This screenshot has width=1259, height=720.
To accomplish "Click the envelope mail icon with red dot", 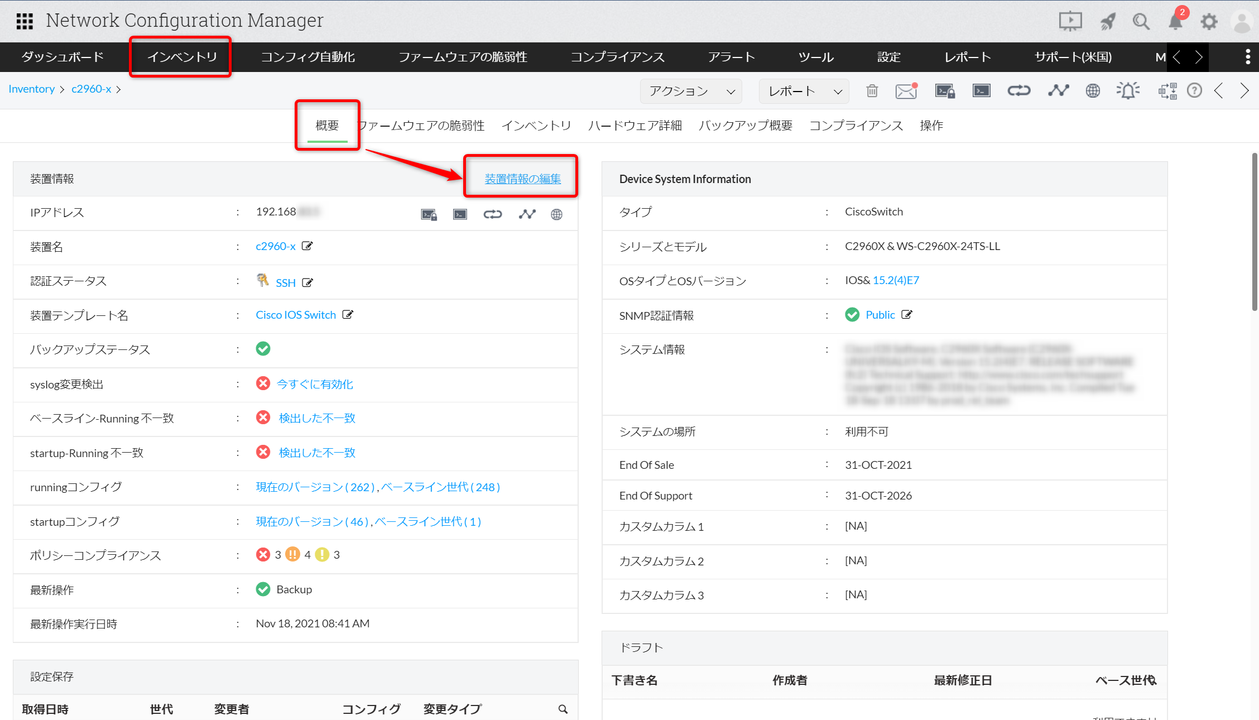I will click(x=906, y=90).
